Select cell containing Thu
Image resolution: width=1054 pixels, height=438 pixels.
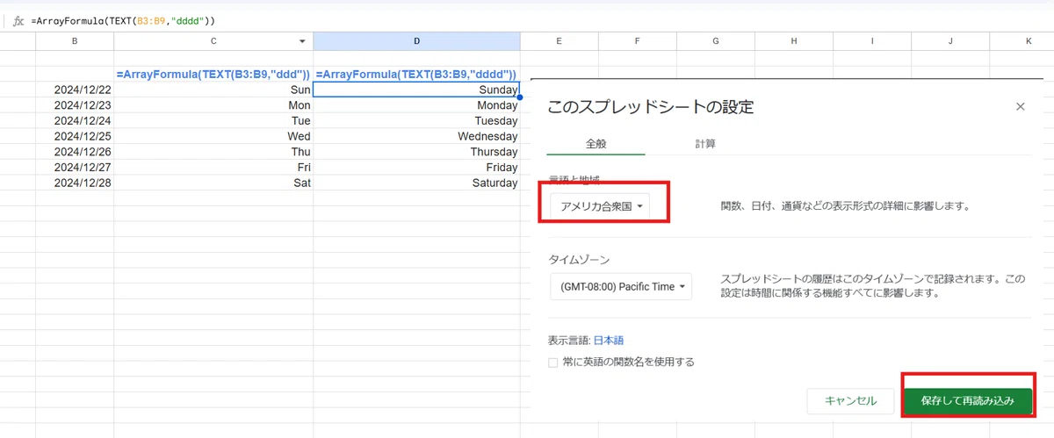(x=213, y=152)
